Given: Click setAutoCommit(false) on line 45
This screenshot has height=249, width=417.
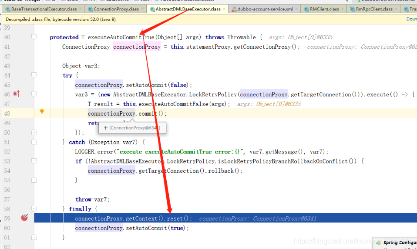Looking at the screenshot, I should (157, 85).
